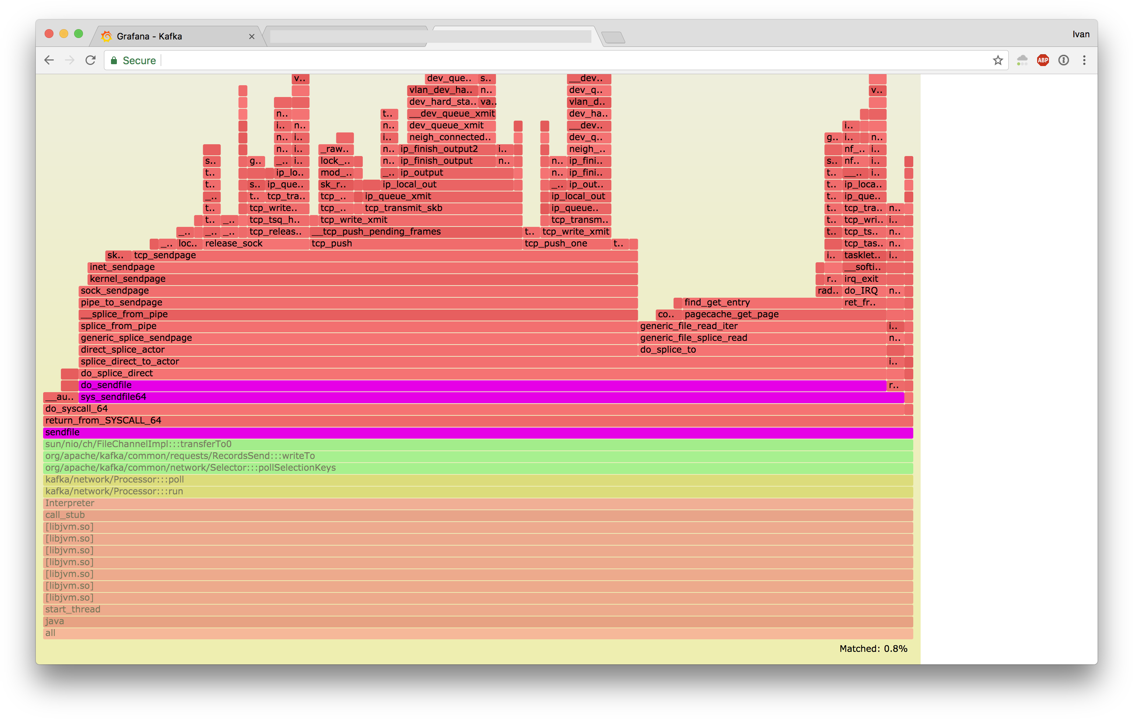This screenshot has width=1133, height=719.
Task: Reset zoom via the all frame
Action: pos(470,633)
